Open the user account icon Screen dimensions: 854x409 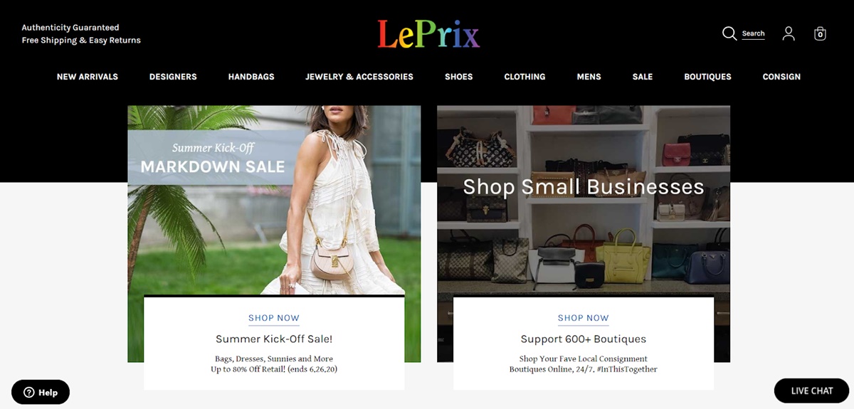point(789,33)
